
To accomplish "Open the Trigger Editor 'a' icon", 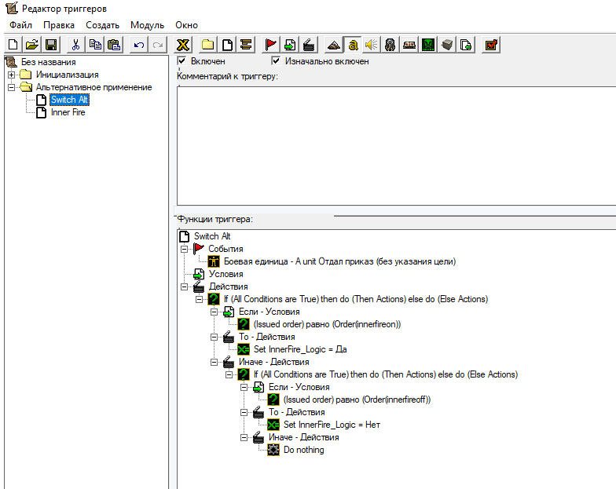I will [x=353, y=45].
